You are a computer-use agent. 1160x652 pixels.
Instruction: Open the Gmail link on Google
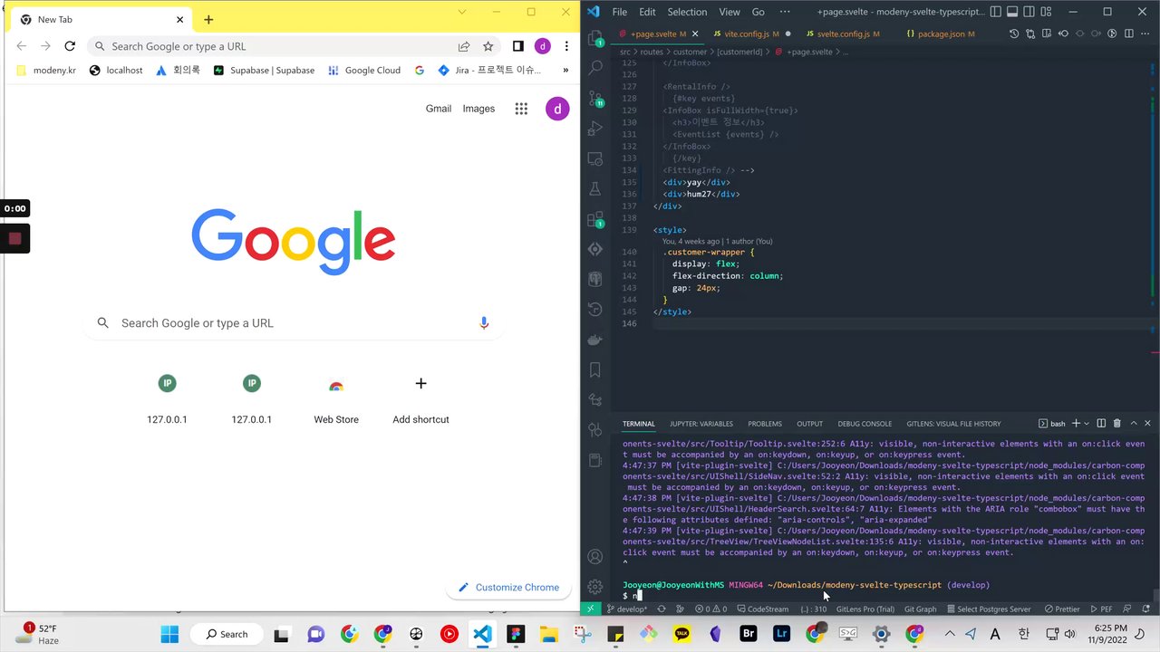pos(439,109)
